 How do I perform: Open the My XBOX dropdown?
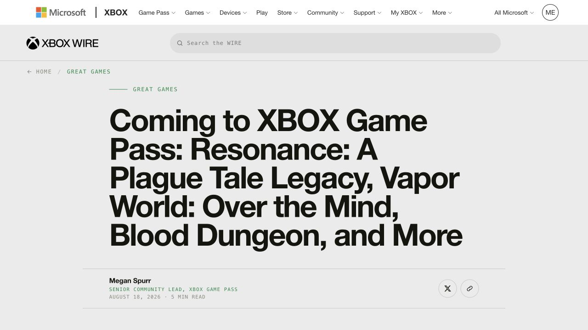[407, 12]
